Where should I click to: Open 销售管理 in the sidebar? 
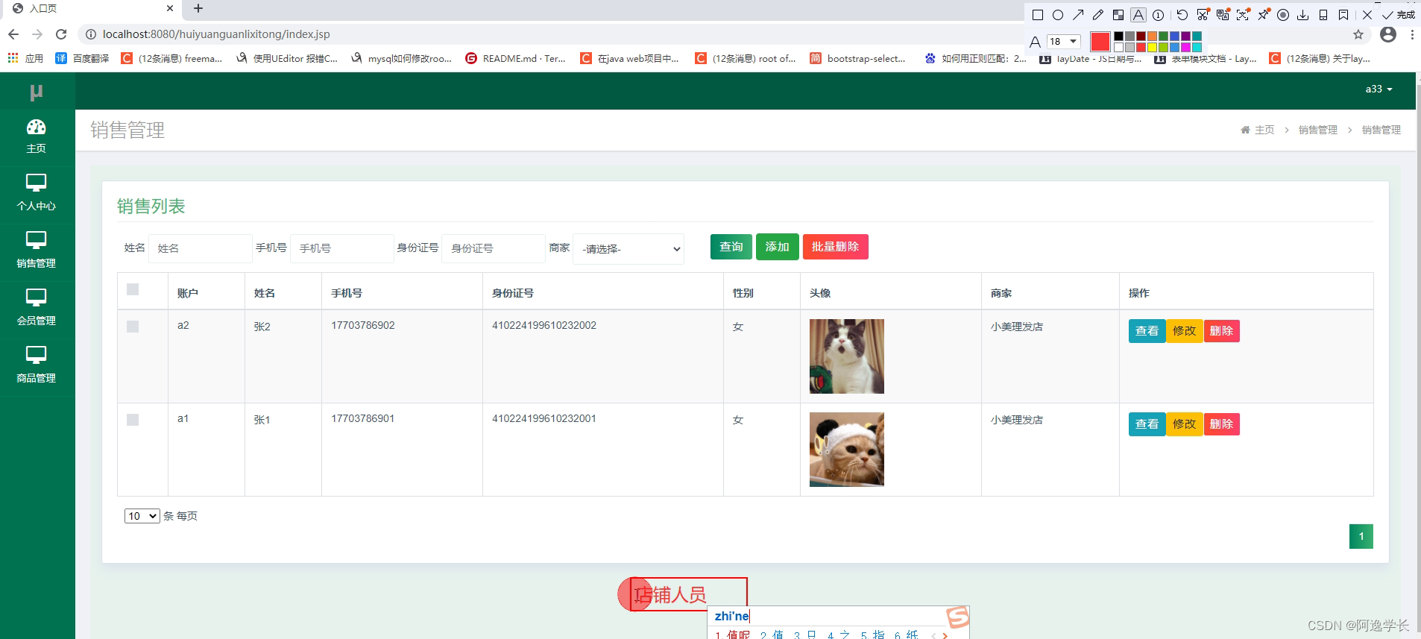[37, 251]
